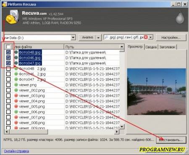
Task: Click the Piriform pear logo
Action: 180,18
